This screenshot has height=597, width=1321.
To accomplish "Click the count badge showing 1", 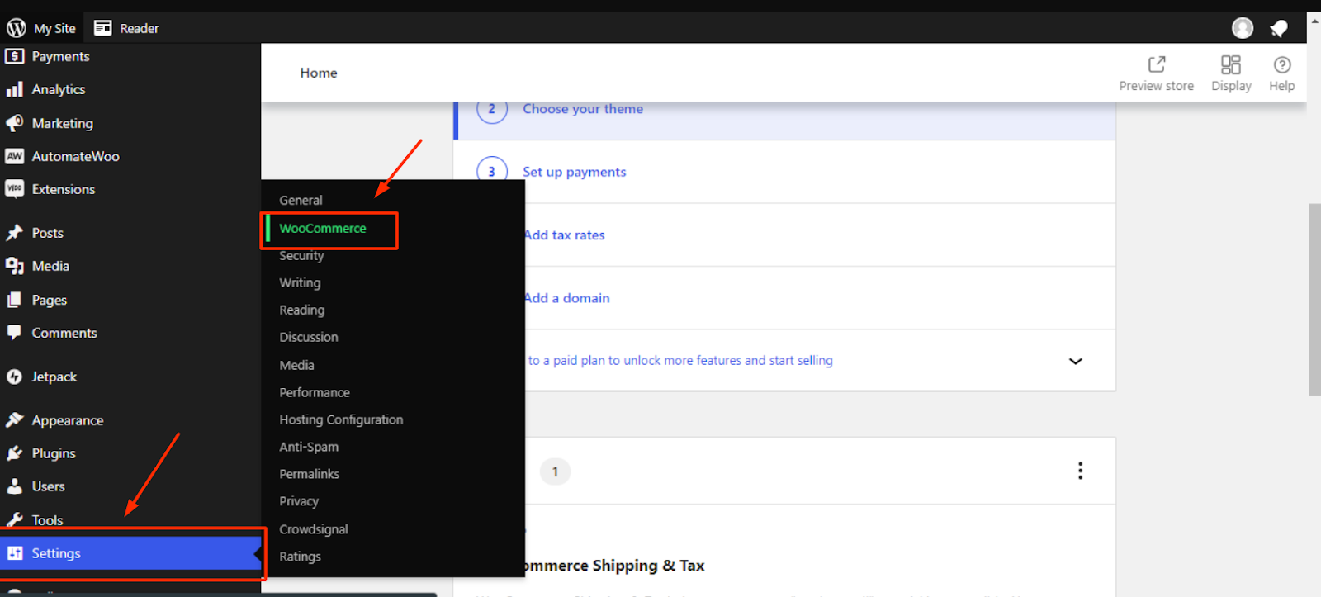I will [556, 471].
